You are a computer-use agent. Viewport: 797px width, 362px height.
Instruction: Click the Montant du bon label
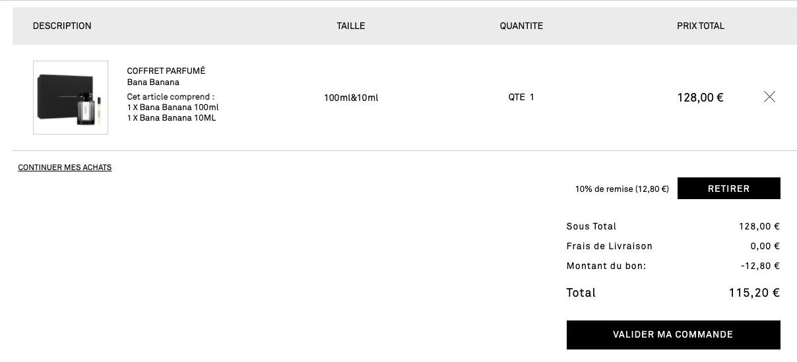pos(606,266)
